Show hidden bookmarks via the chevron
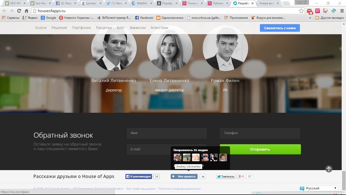Image resolution: width=346 pixels, height=195 pixels. pyautogui.click(x=310, y=18)
